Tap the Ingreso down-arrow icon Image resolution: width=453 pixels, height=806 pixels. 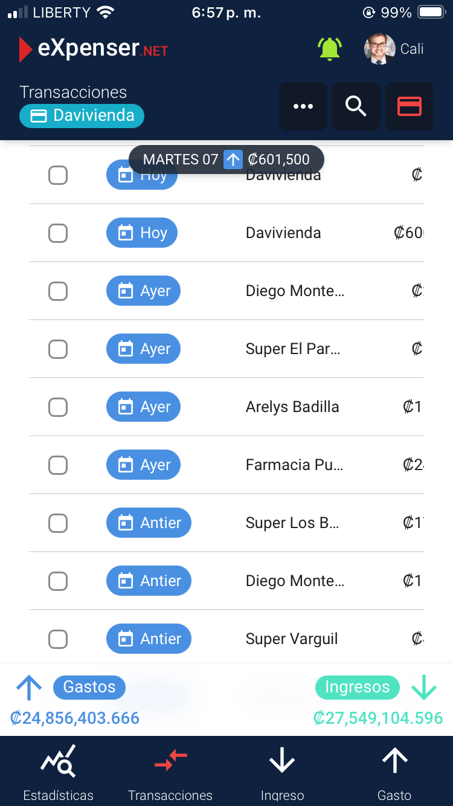282,761
